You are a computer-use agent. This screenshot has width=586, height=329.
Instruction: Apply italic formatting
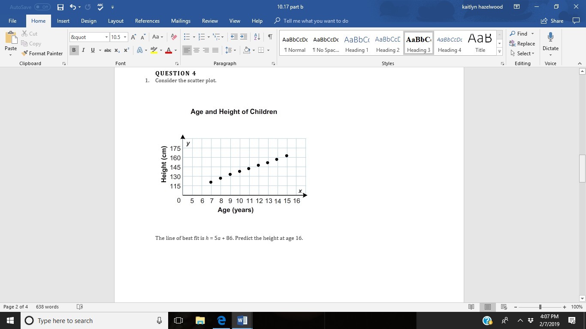coord(83,50)
